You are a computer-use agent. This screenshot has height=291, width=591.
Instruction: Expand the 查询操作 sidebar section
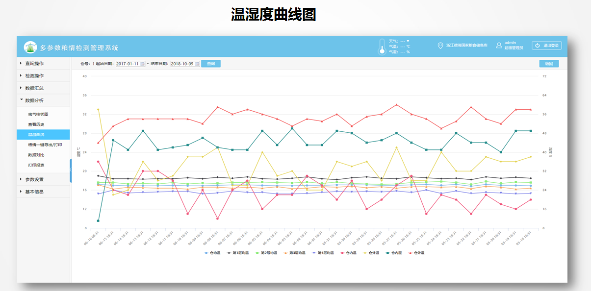pos(34,63)
